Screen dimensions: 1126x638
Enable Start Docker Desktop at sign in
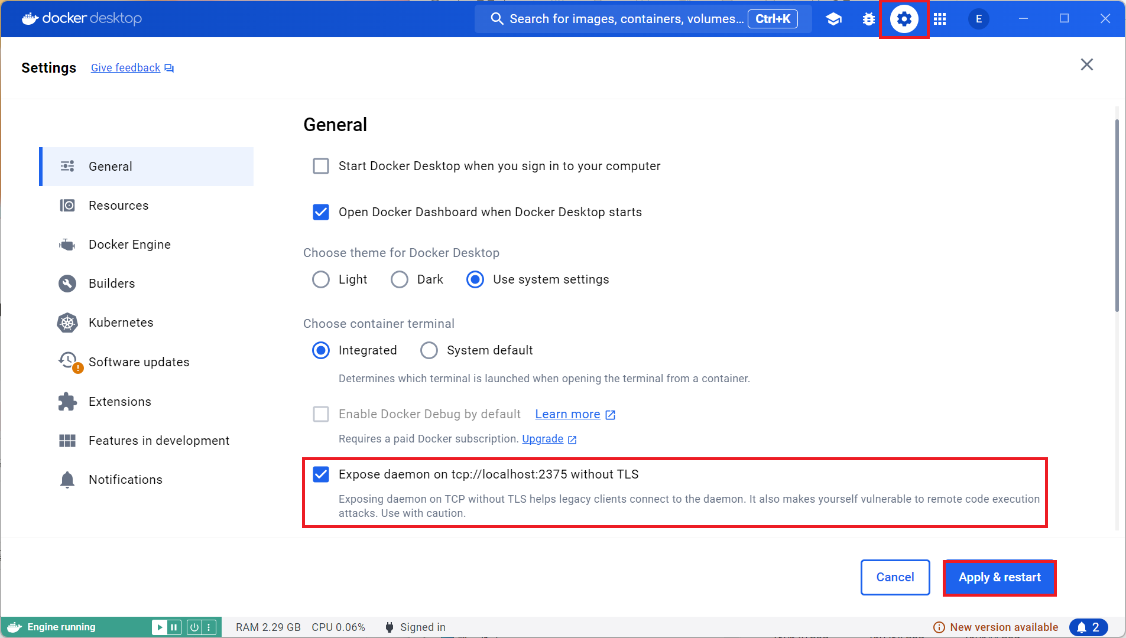click(321, 166)
